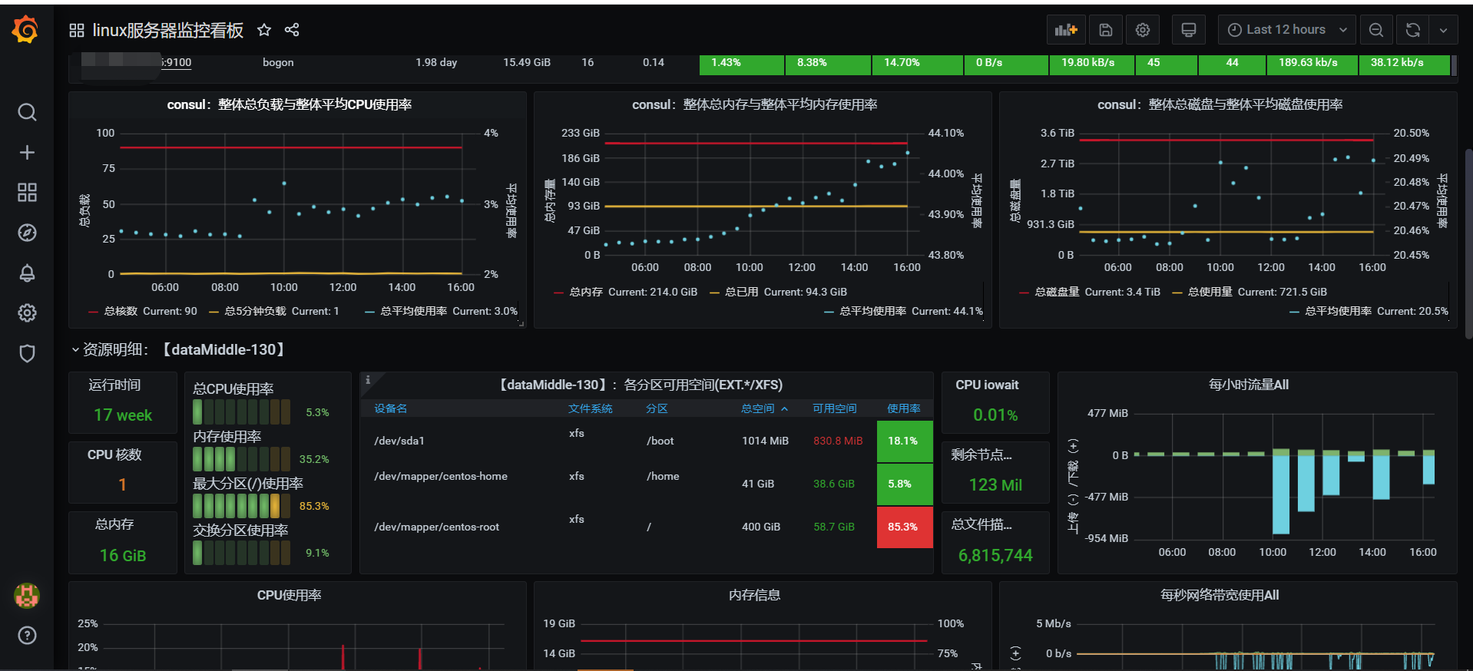Open the refresh interval dropdown arrow
The width and height of the screenshot is (1473, 671).
click(x=1443, y=30)
